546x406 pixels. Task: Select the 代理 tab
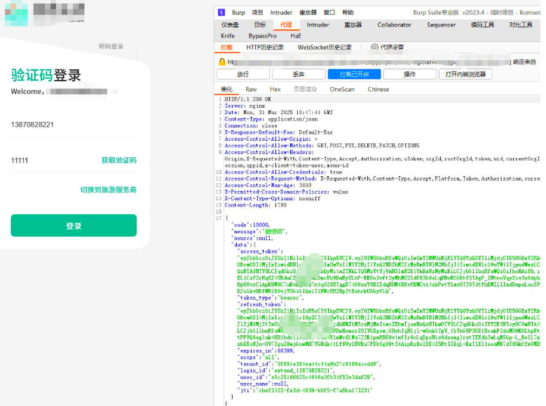tap(286, 24)
